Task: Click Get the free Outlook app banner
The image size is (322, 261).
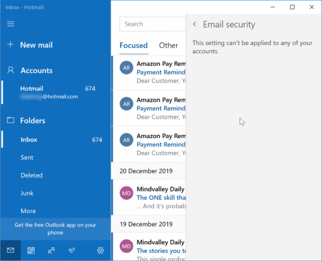Action: tap(56, 229)
